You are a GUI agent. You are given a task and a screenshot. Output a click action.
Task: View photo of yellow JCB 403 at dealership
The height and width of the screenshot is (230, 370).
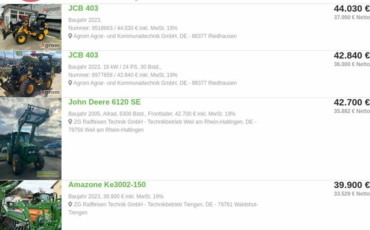click(x=31, y=27)
